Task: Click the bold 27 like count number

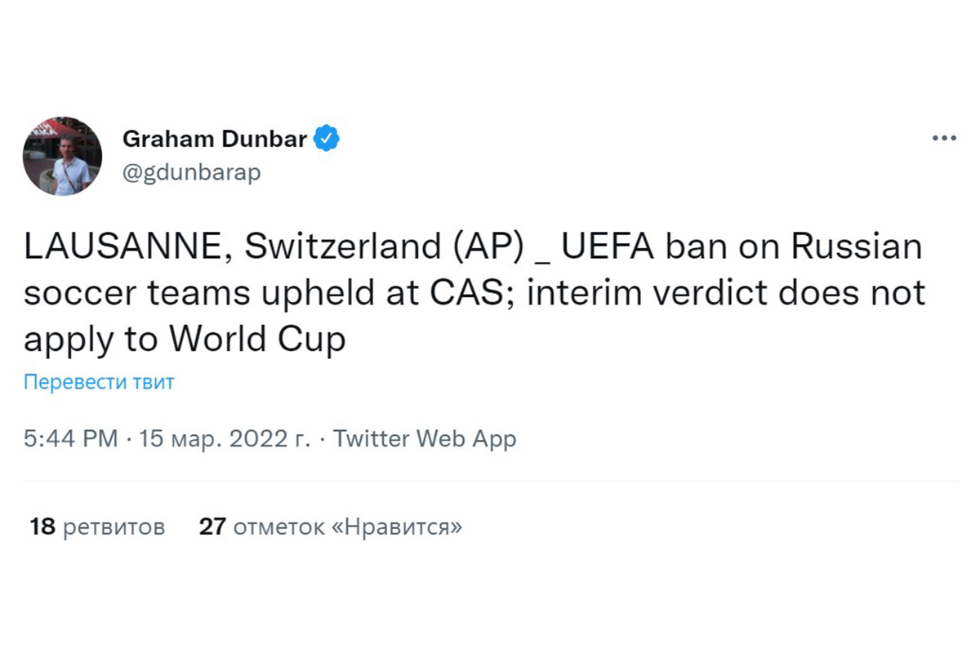Action: (x=212, y=526)
